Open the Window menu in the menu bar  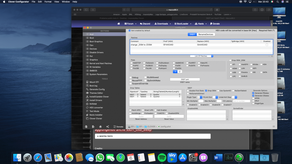(x=66, y=2)
